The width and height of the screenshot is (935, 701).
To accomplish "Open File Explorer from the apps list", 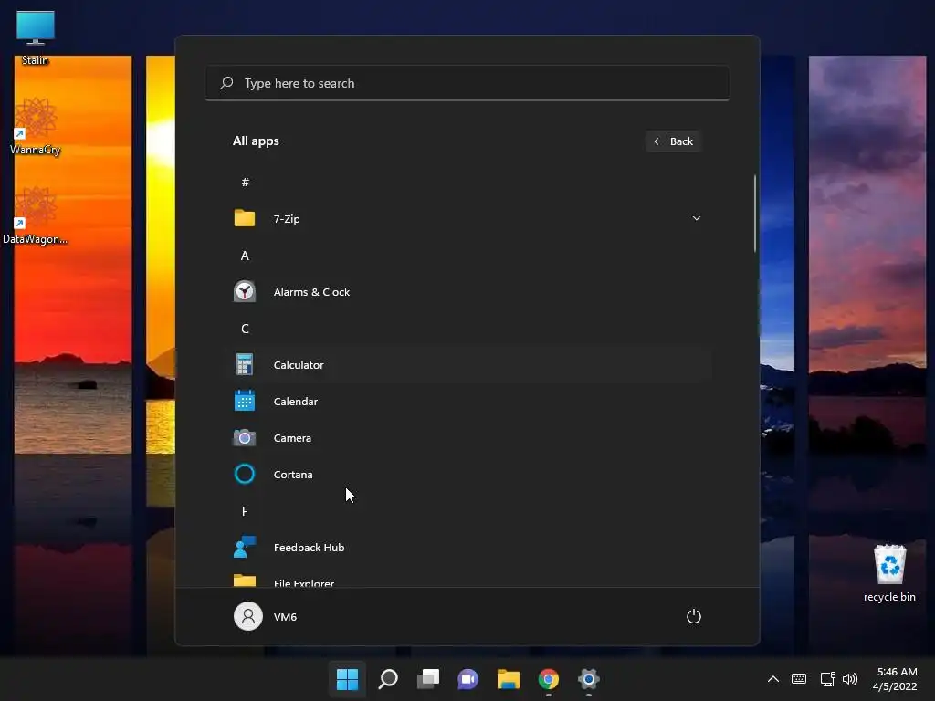I will click(x=467, y=580).
